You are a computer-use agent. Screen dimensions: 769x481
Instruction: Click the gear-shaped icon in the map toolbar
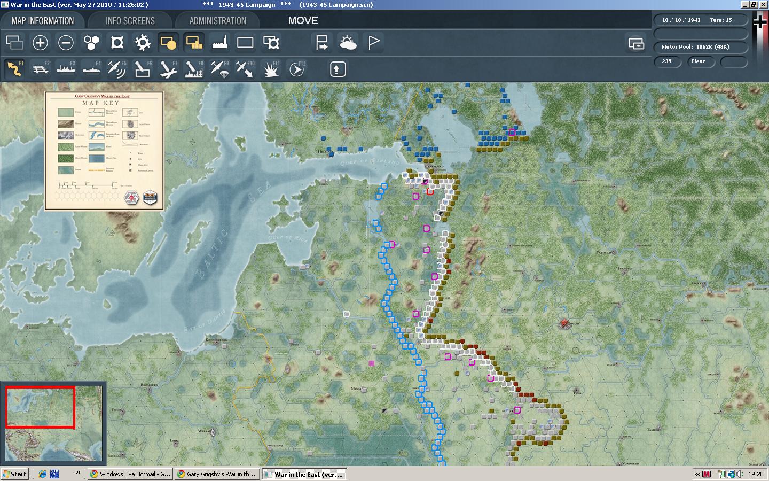[143, 42]
